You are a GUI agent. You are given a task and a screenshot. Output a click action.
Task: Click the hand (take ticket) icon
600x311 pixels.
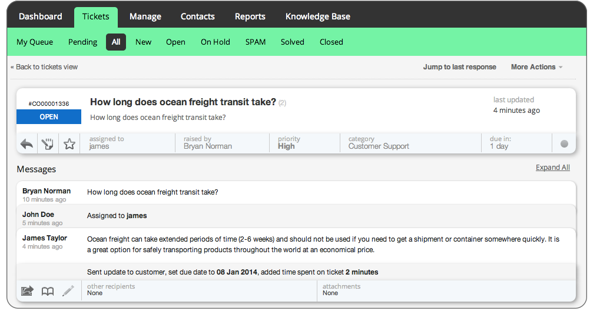click(48, 144)
